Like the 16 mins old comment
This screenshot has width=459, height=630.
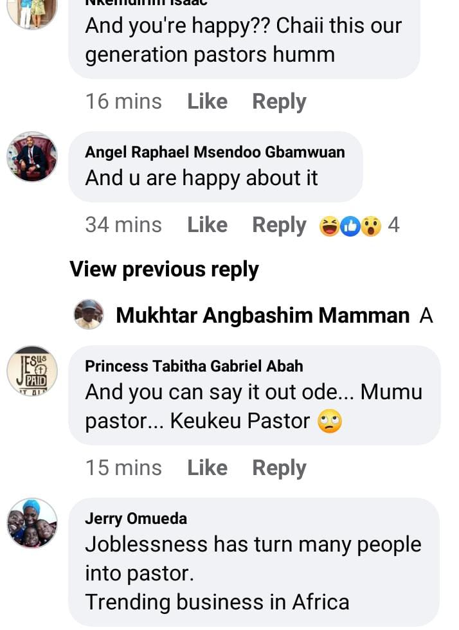pyautogui.click(x=207, y=102)
